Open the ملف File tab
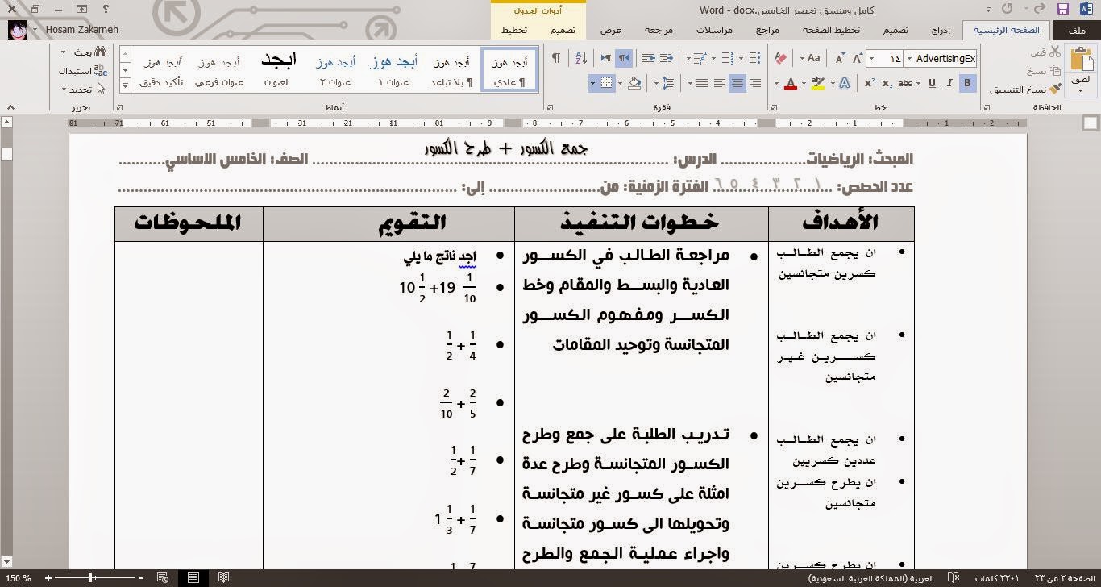Screen dimensions: 1101x587 [1076, 30]
